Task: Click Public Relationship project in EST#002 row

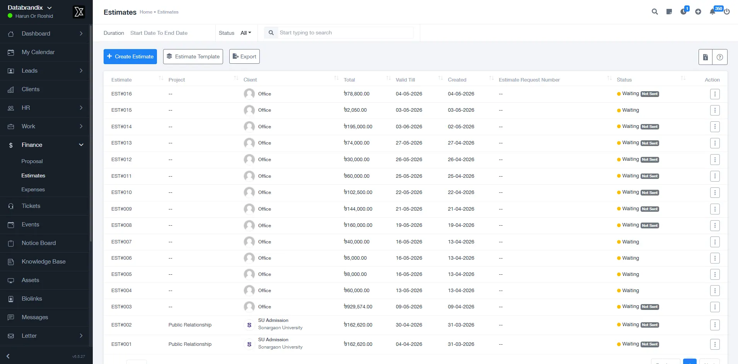Action: [x=190, y=325]
